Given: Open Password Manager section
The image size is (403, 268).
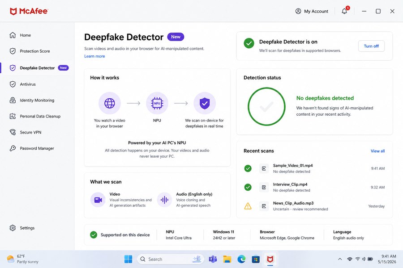Looking at the screenshot, I should (37, 148).
